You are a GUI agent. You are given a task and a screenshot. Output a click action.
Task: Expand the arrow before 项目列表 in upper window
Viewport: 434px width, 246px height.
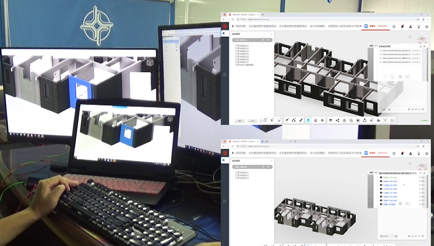tap(233, 25)
